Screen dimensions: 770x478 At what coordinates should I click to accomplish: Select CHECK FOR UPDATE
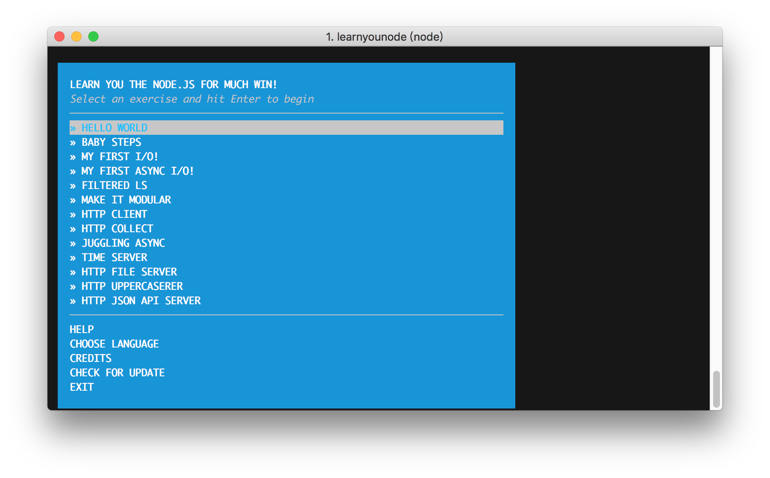(x=117, y=372)
